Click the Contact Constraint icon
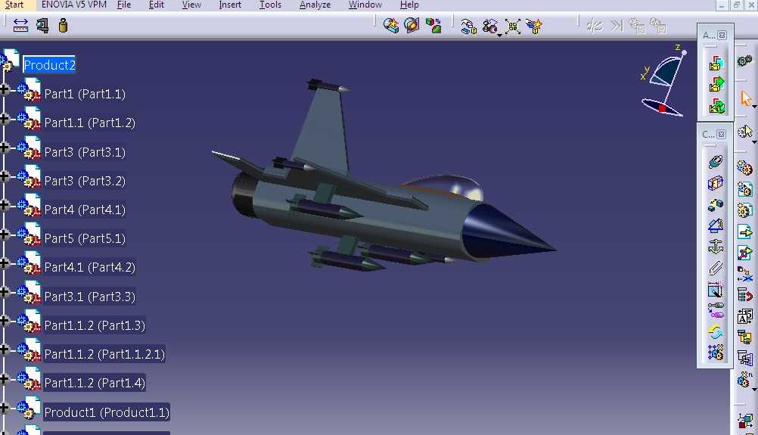Viewport: 758px width, 435px height. click(716, 183)
